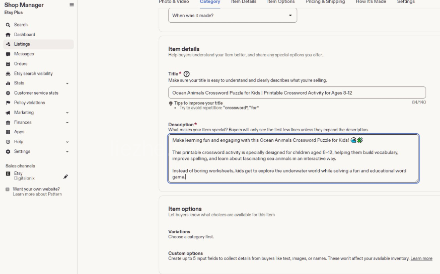The image size is (440, 274).
Task: Click the Finances bank icon
Action: click(8, 123)
